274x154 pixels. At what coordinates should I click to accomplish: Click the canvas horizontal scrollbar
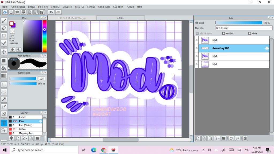point(121,140)
